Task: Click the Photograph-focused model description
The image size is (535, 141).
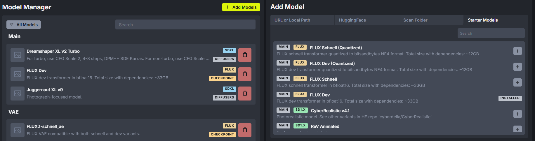Action: 54,97
